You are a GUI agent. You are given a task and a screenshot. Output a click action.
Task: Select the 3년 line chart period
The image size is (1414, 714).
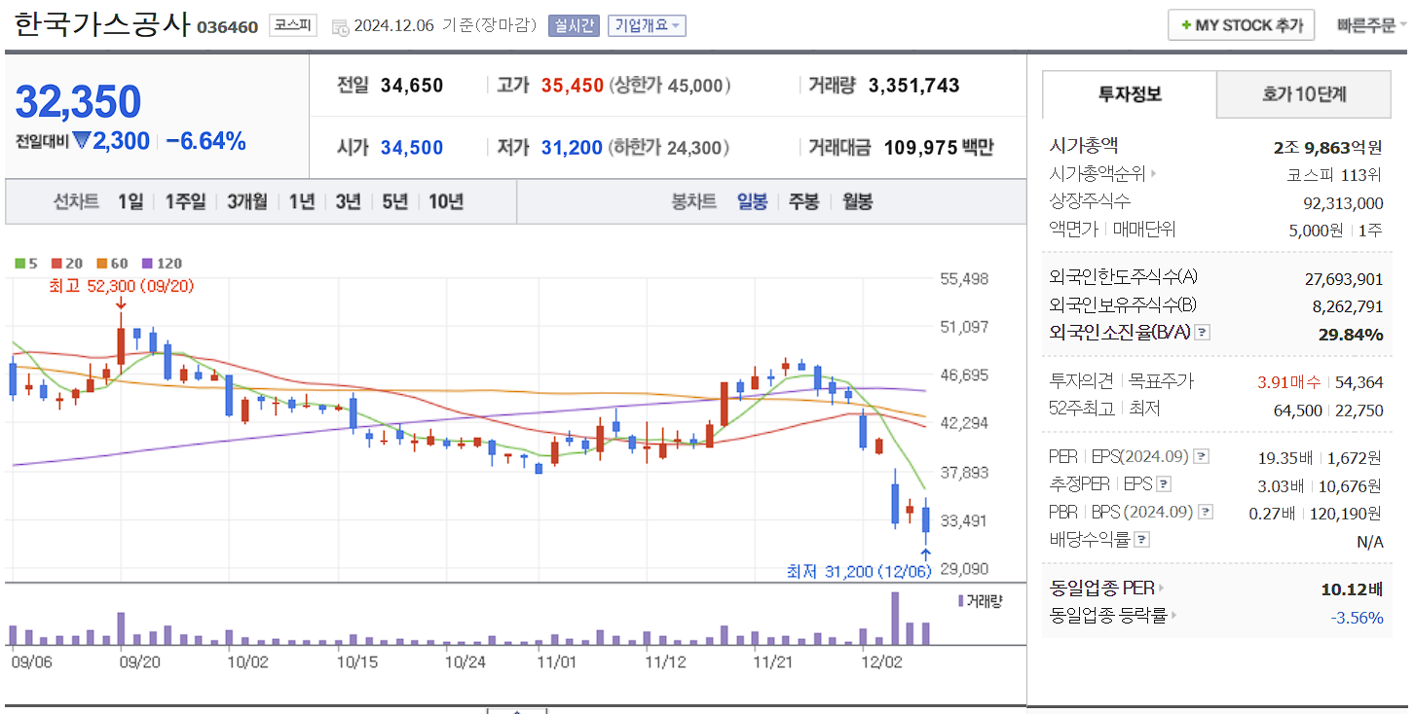(348, 201)
